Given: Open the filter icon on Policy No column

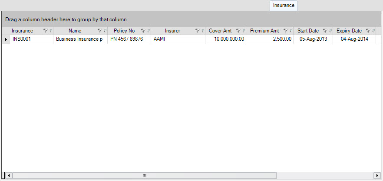Looking at the screenshot, I should (143, 31).
